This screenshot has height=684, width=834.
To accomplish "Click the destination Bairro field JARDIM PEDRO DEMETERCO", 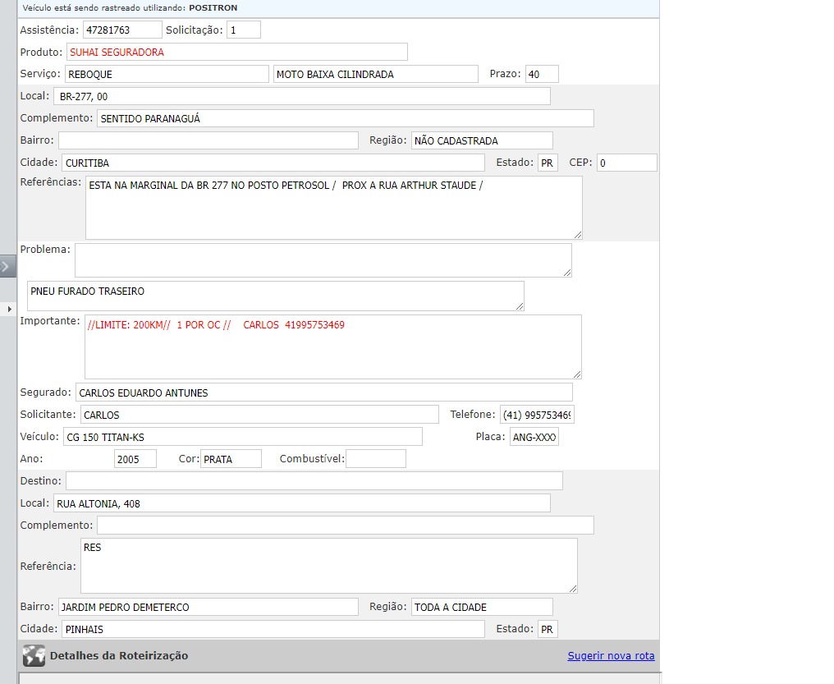I will coord(208,607).
